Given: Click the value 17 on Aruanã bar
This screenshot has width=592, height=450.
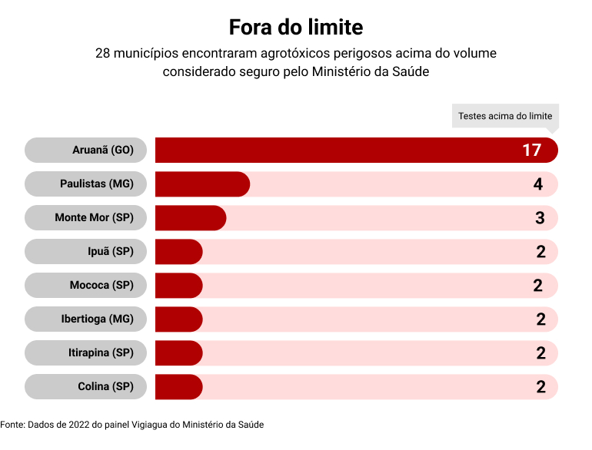Looking at the screenshot, I should pyautogui.click(x=532, y=151).
